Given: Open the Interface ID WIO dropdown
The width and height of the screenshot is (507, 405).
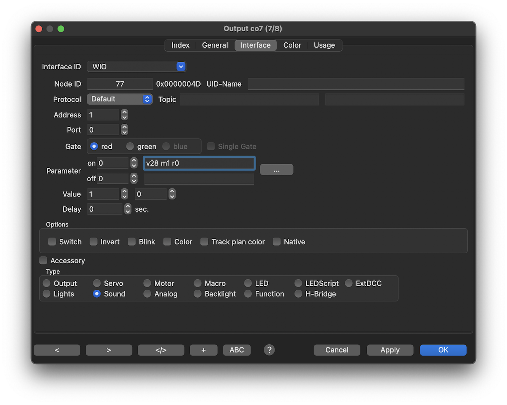Looking at the screenshot, I should (136, 67).
